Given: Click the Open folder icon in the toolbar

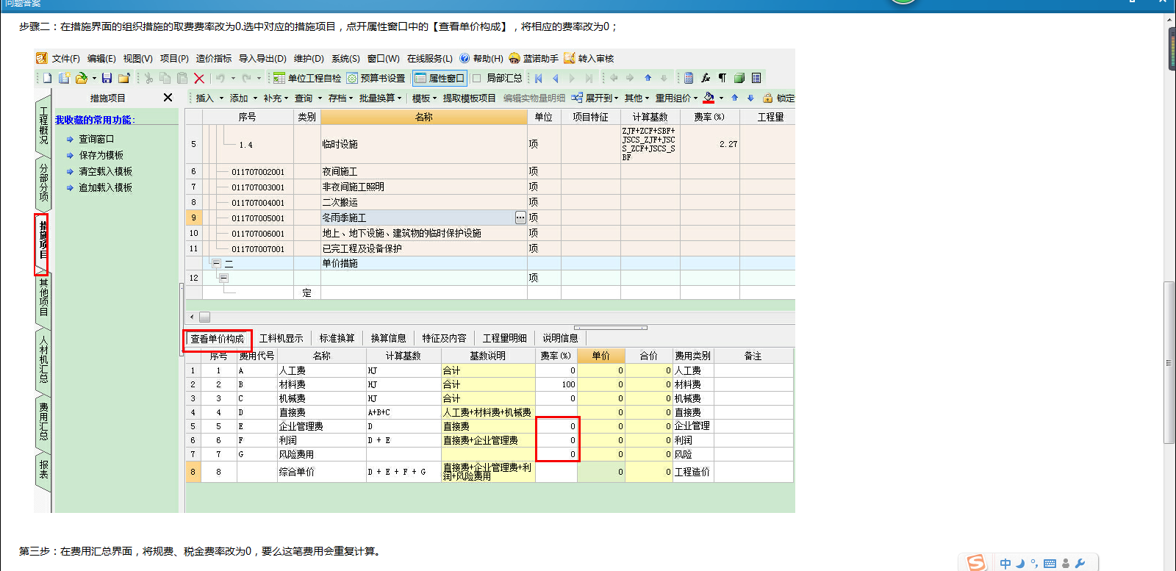Looking at the screenshot, I should [81, 78].
